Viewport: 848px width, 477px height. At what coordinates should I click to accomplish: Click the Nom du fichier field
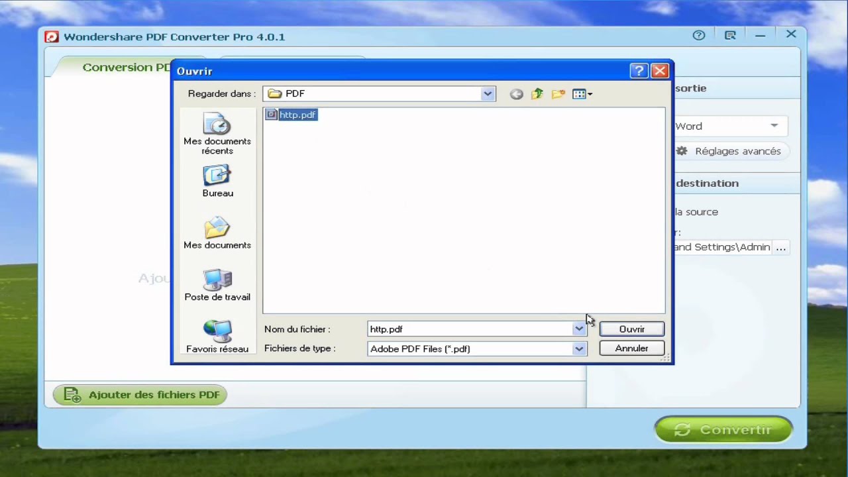pyautogui.click(x=470, y=329)
